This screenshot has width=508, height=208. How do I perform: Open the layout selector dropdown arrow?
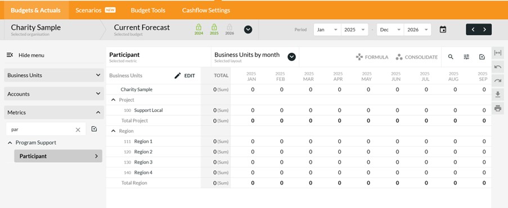[291, 57]
